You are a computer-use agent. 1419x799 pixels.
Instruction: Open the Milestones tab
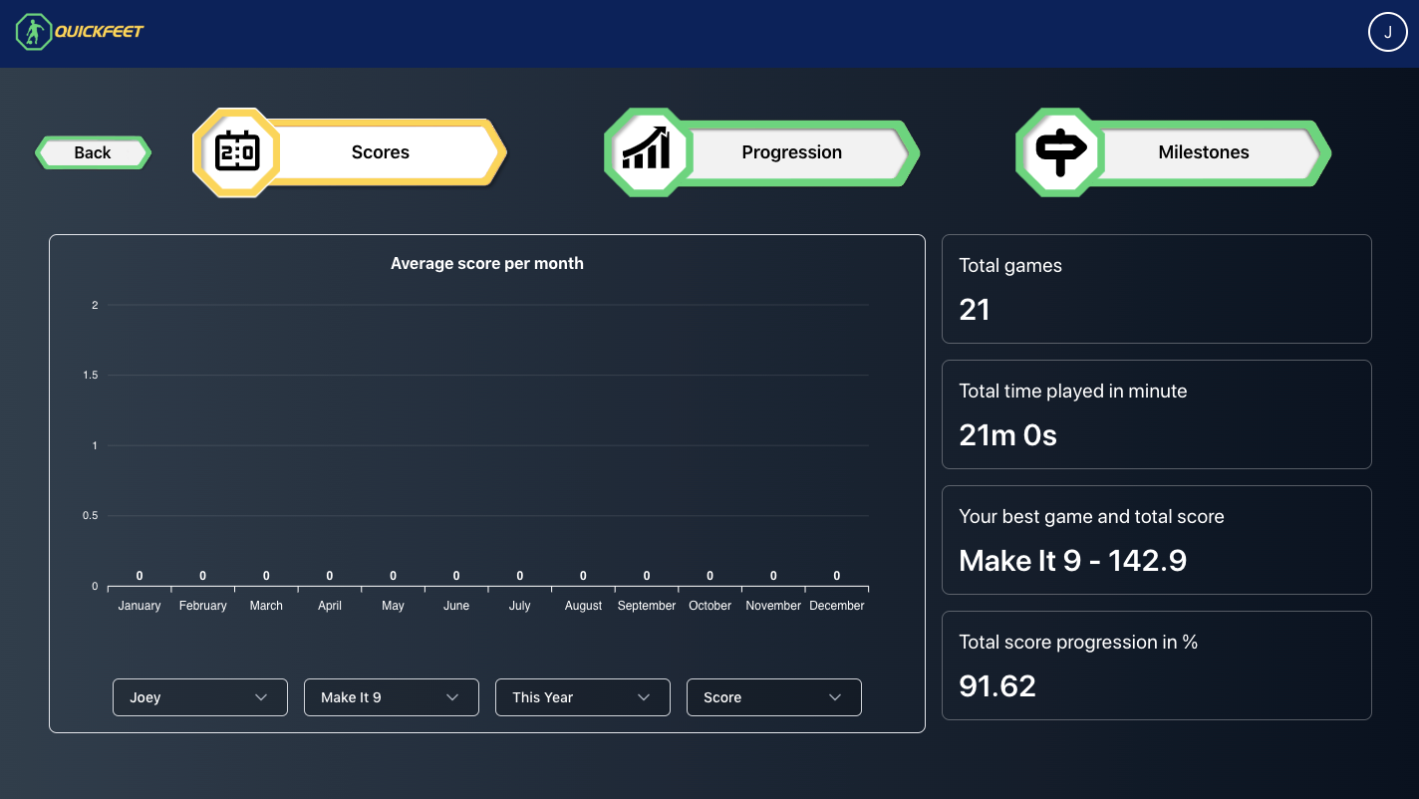pos(1203,152)
